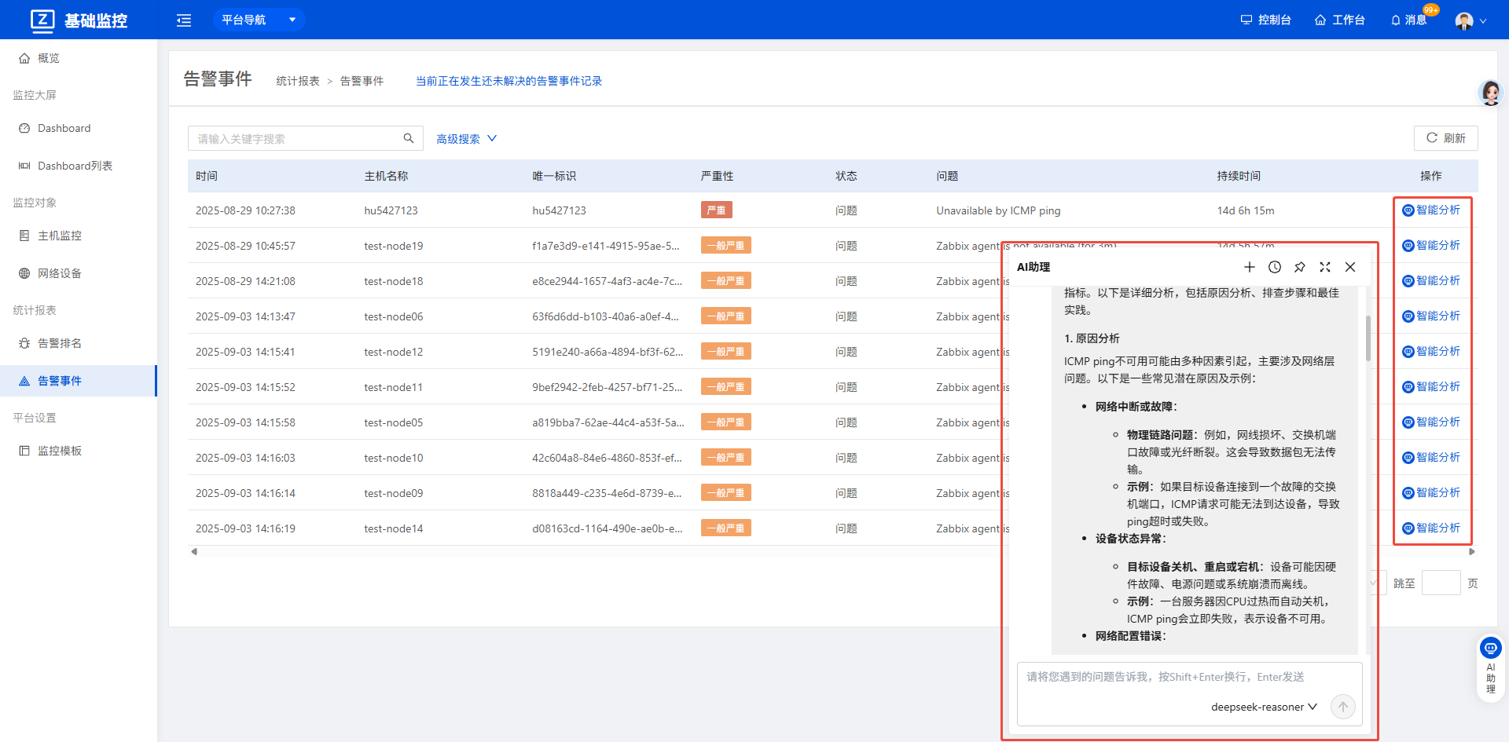This screenshot has height=742, width=1509.
Task: Click the AI助理 conversation scrollbar
Action: coord(1368,338)
